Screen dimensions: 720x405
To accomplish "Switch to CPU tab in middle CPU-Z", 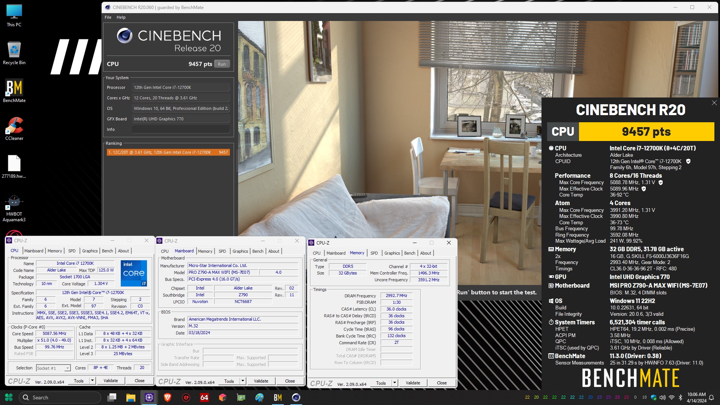I will click(x=165, y=251).
